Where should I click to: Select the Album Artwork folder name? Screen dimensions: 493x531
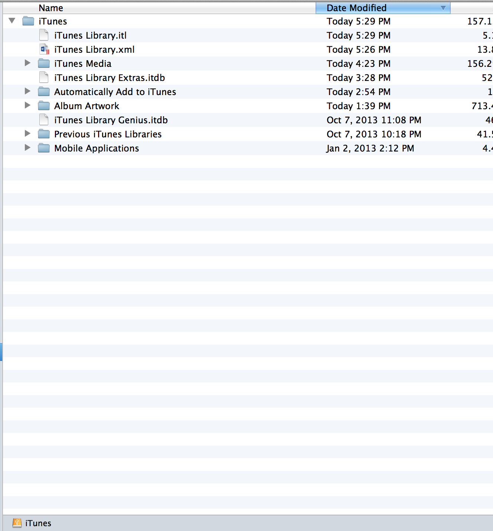point(87,106)
